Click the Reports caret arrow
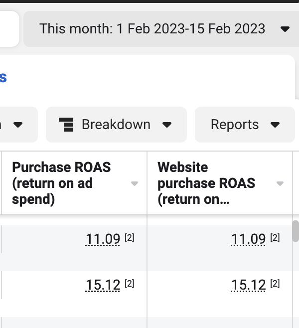Viewport: 299px width, 328px height. point(275,125)
